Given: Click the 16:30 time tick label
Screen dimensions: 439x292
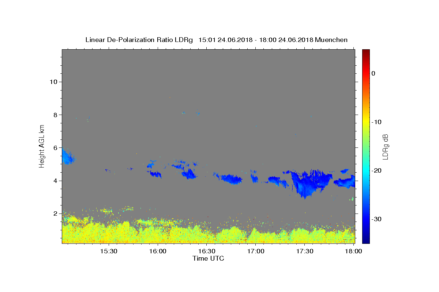Looking at the screenshot, I should [x=207, y=251].
